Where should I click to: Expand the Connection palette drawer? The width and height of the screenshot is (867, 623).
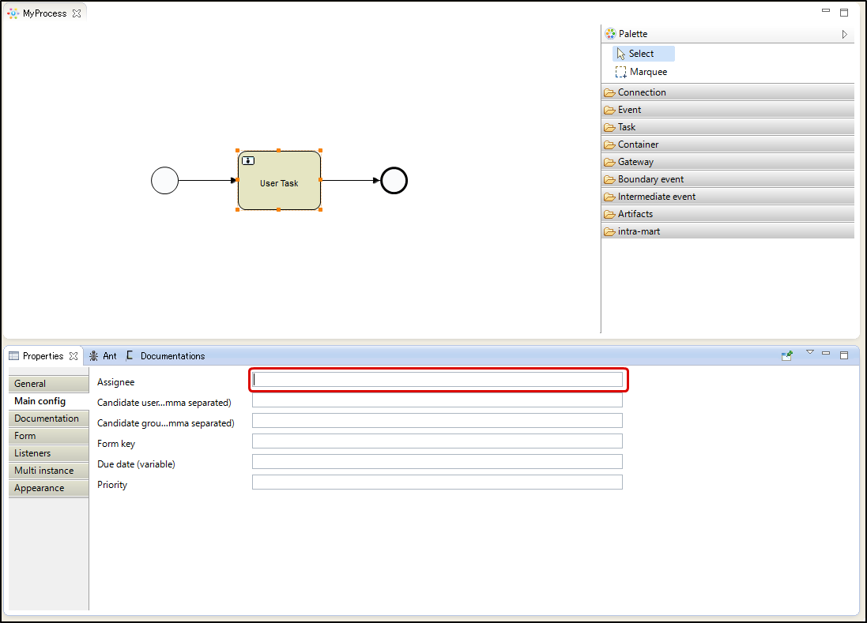728,92
